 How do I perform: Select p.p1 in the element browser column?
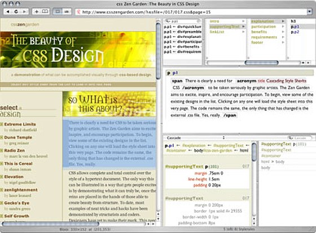(x=295, y=27)
